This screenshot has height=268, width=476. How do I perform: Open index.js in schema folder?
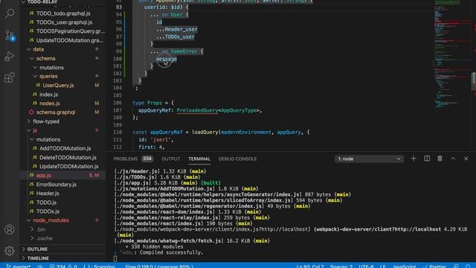(x=48, y=95)
